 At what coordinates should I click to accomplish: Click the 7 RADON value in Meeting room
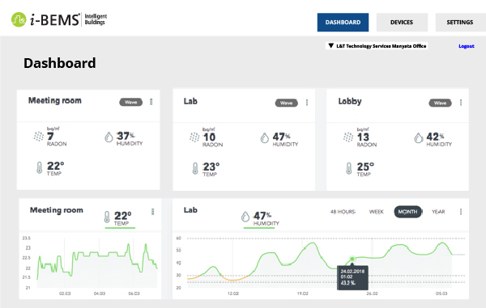(x=57, y=137)
